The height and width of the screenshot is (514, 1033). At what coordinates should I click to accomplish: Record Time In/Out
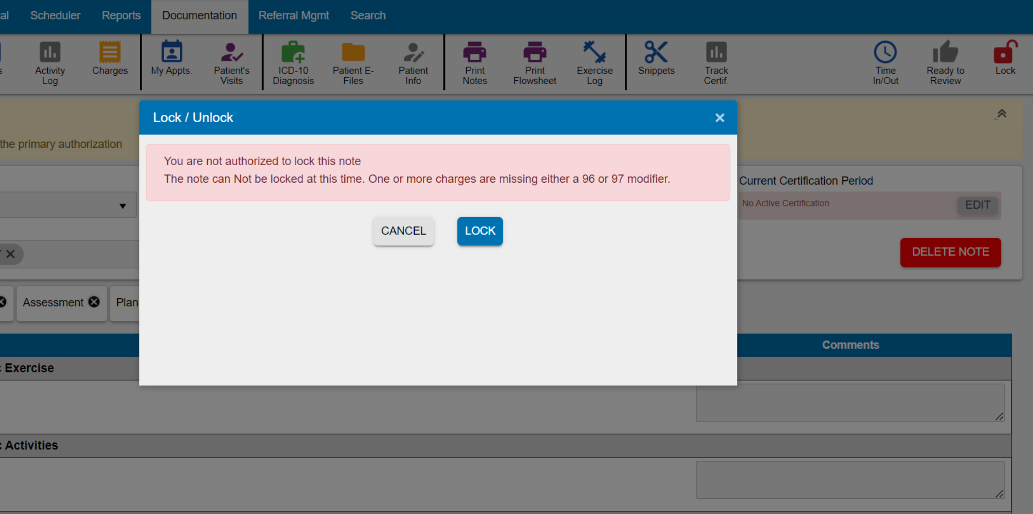click(x=885, y=62)
